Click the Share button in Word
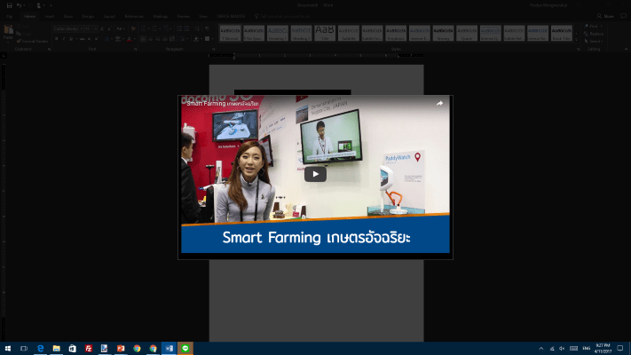631x355 pixels. [x=608, y=16]
